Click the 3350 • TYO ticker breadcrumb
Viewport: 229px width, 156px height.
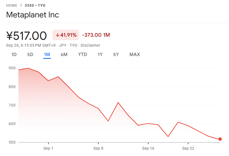pyautogui.click(x=35, y=6)
